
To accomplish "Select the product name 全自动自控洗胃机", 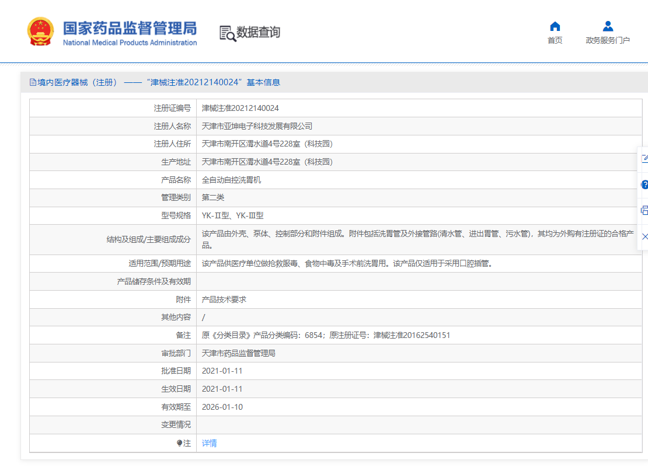I will coord(231,180).
